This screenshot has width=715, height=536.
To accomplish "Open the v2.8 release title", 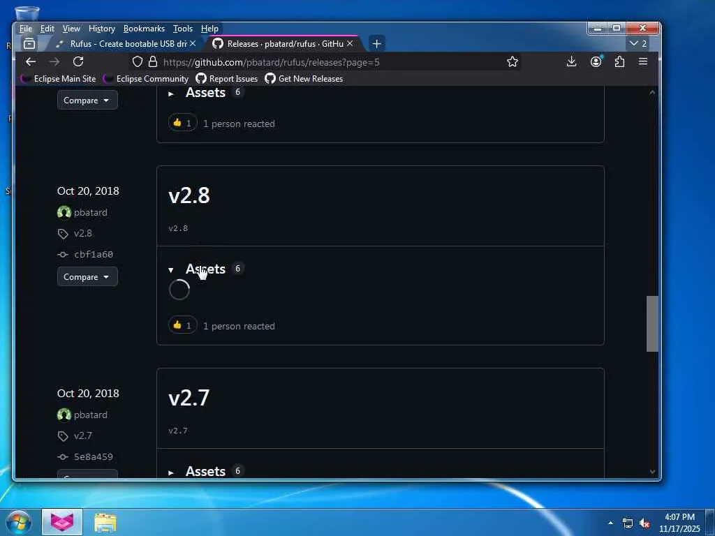I will [x=189, y=195].
